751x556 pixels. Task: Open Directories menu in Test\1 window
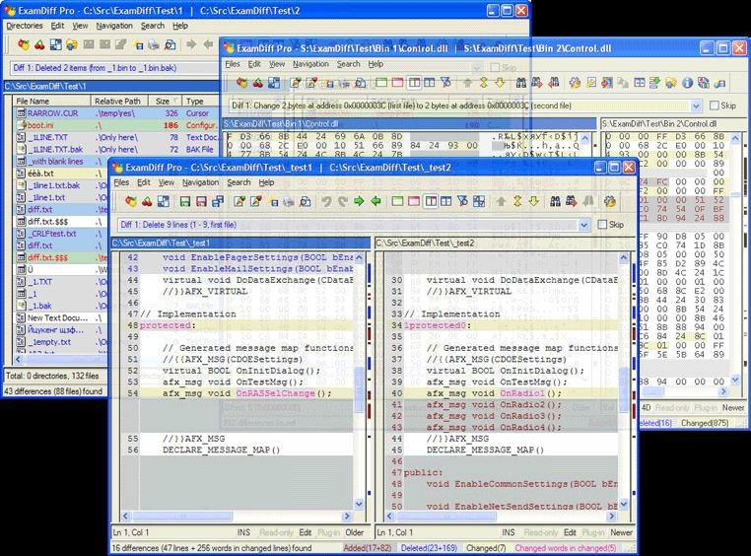(25, 26)
